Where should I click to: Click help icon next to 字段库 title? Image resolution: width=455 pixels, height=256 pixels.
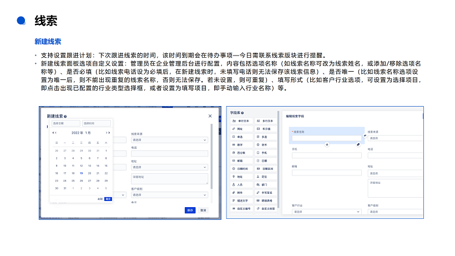pos(242,113)
